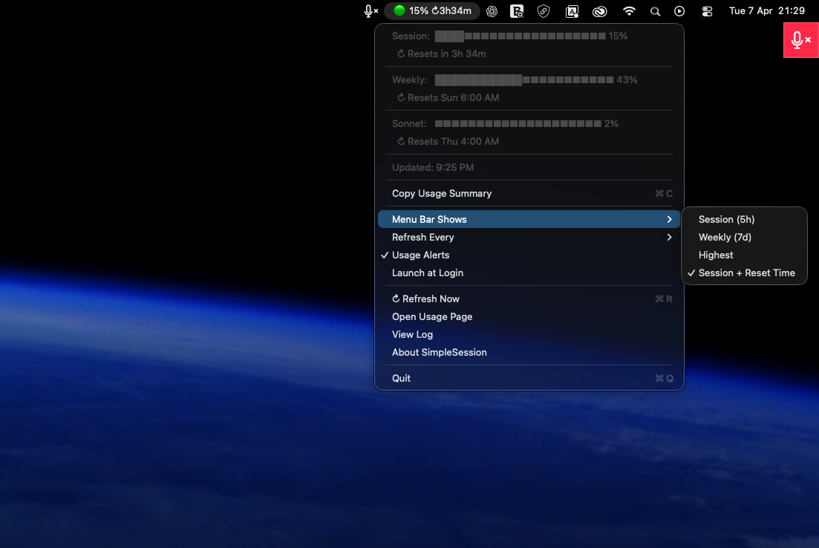Select Session (5h) display option
The width and height of the screenshot is (819, 548).
(x=744, y=219)
